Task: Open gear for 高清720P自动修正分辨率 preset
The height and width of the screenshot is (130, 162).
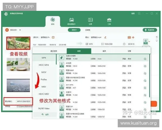Action: [145, 117]
